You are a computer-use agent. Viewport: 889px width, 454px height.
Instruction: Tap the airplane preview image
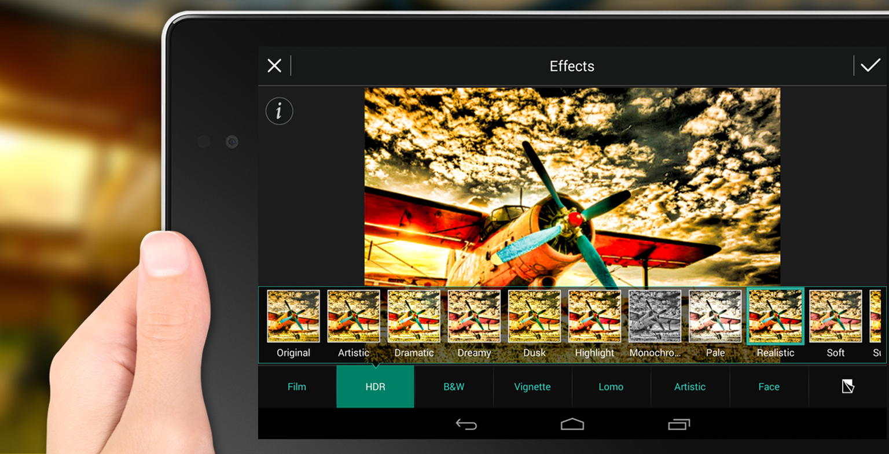tap(572, 187)
